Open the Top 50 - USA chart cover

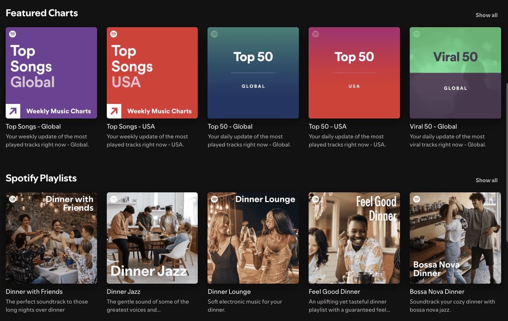354,73
